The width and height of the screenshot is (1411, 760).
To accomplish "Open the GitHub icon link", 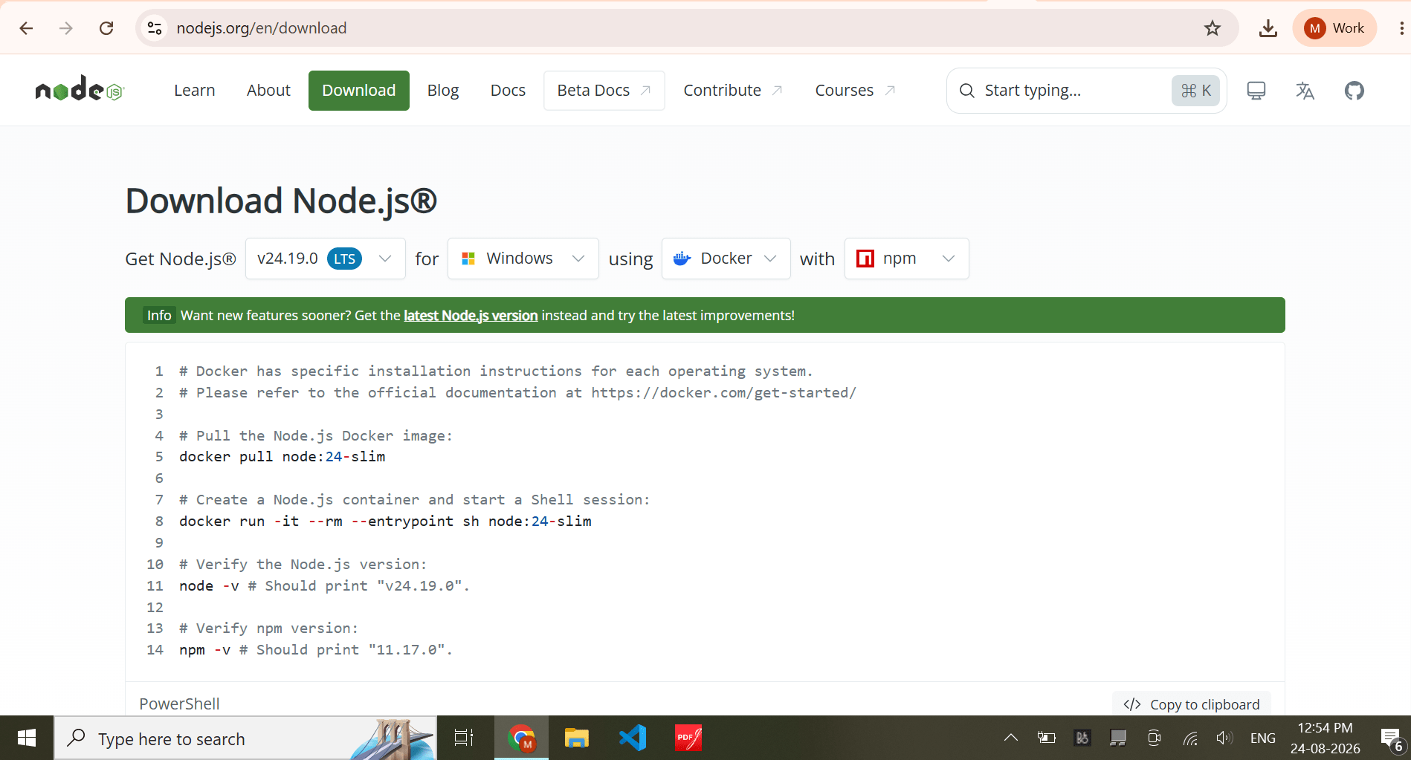I will coord(1355,91).
